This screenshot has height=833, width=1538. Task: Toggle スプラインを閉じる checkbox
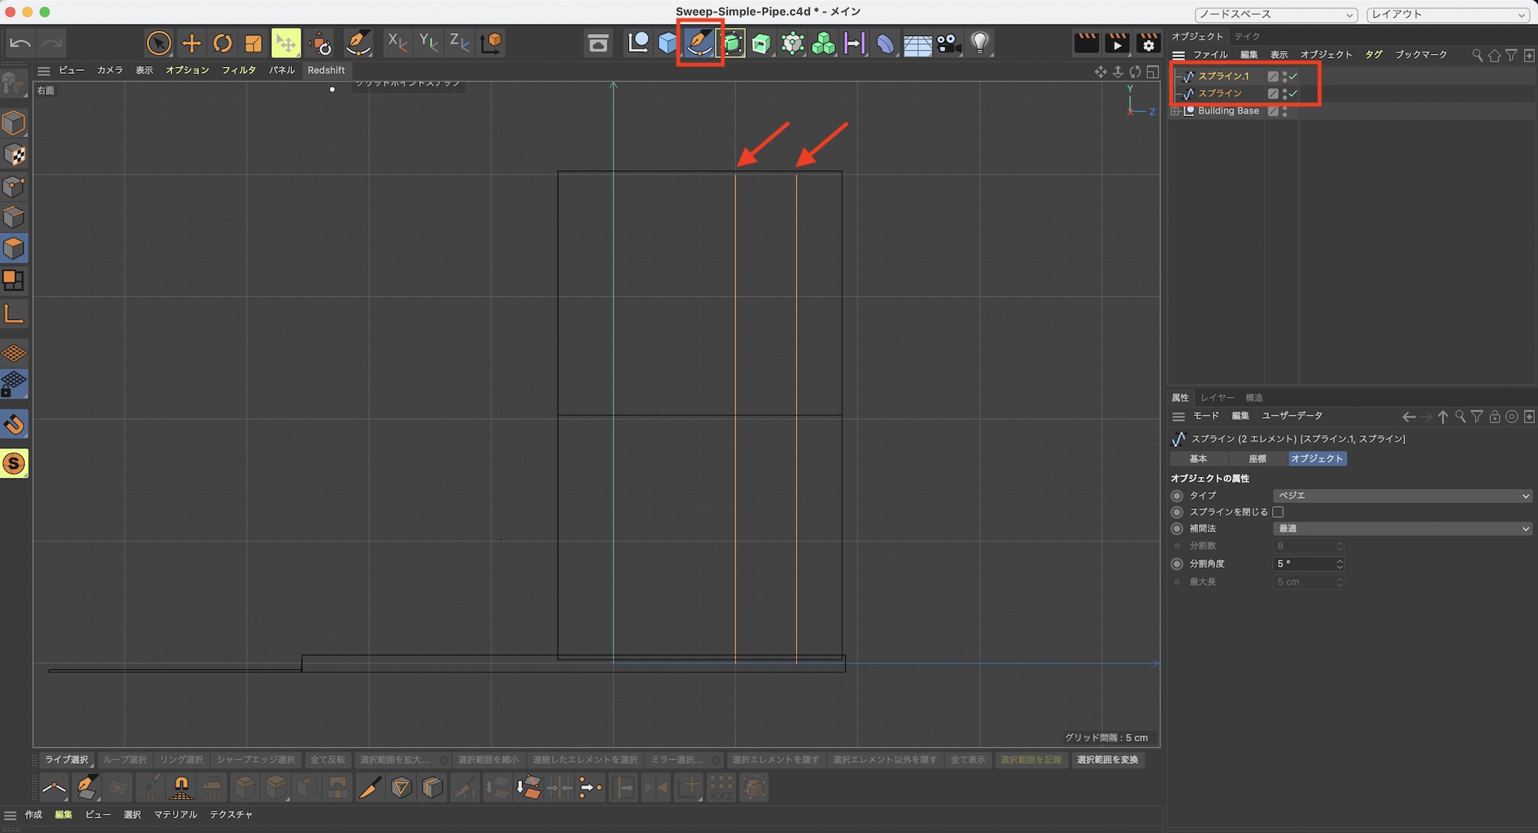(1278, 512)
